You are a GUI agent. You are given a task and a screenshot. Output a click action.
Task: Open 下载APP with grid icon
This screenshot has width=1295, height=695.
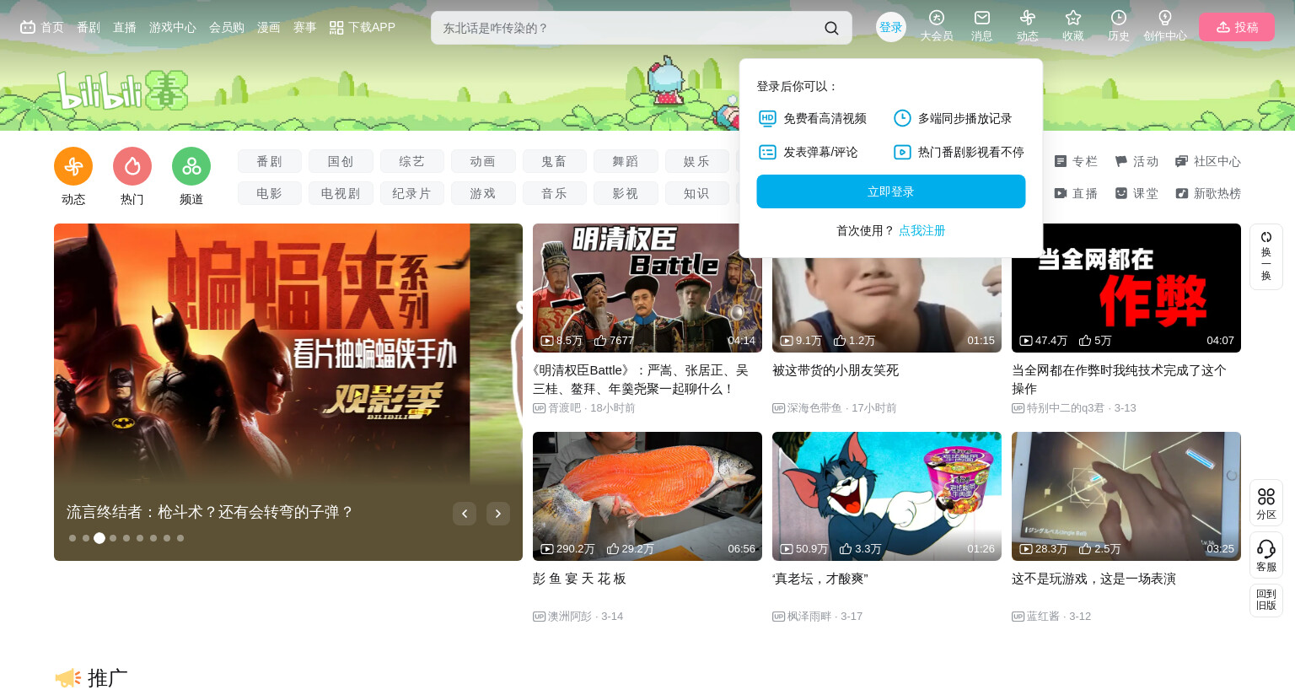click(x=363, y=27)
